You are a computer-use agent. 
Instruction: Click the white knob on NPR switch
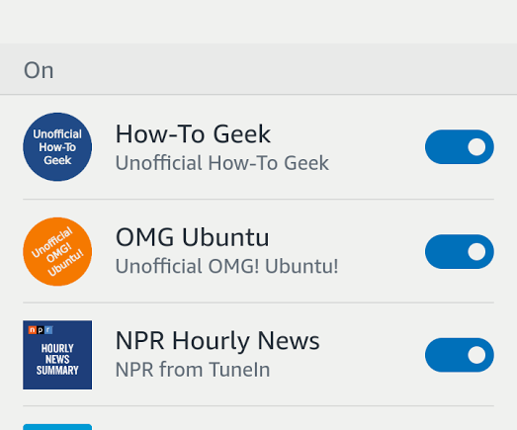[476, 355]
